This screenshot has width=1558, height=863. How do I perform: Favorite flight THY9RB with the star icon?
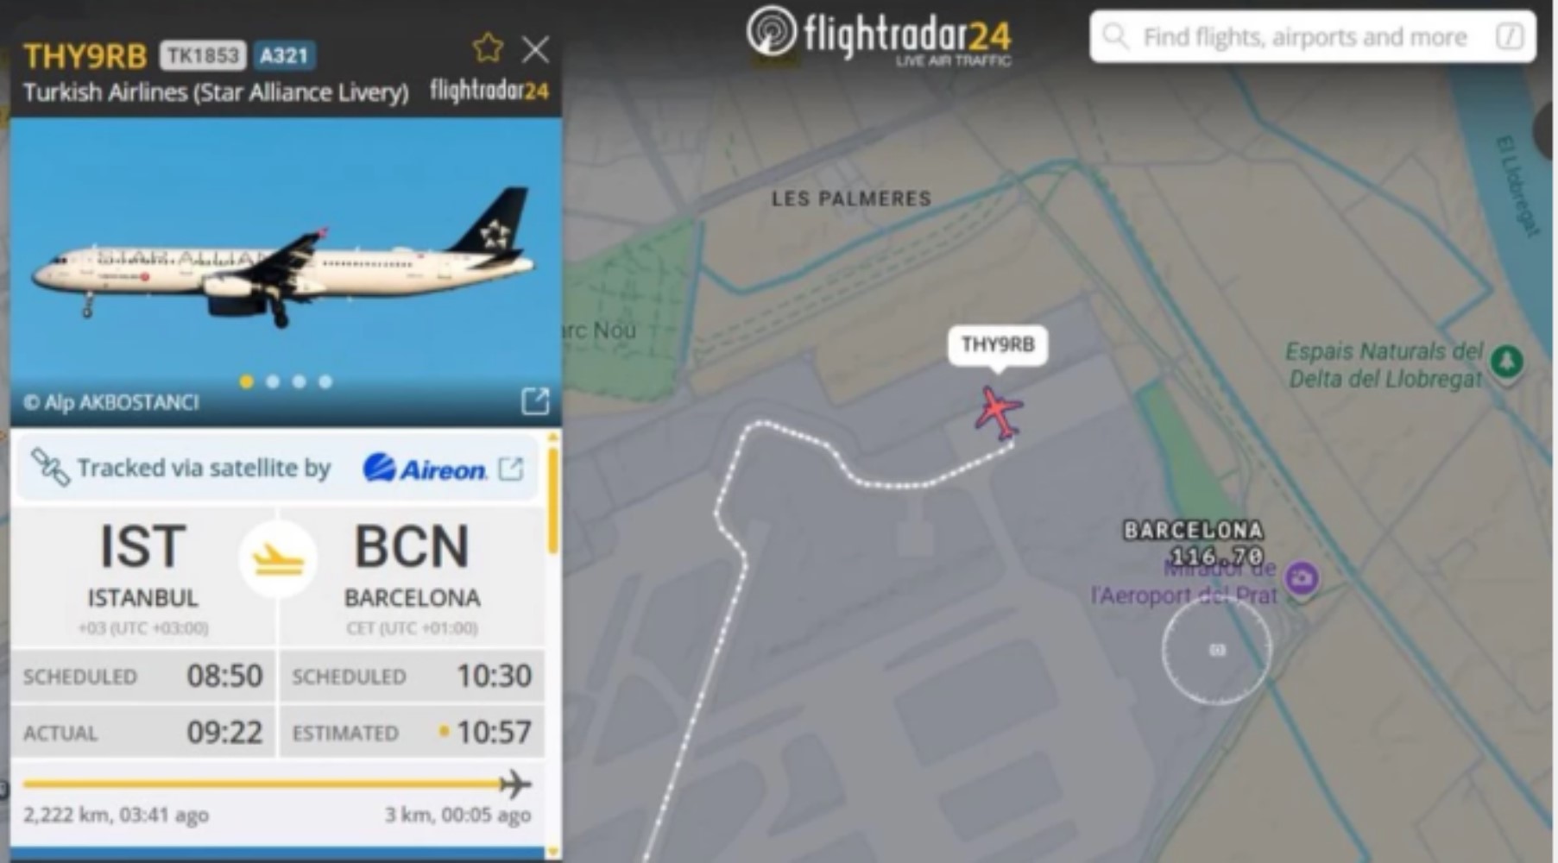coord(488,48)
